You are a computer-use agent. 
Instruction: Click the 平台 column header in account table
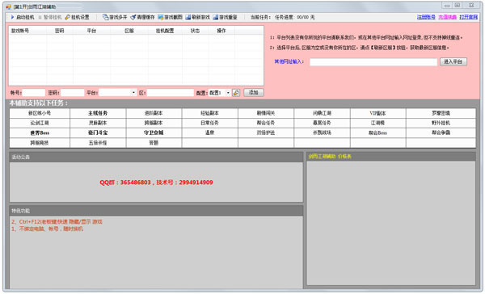point(91,31)
